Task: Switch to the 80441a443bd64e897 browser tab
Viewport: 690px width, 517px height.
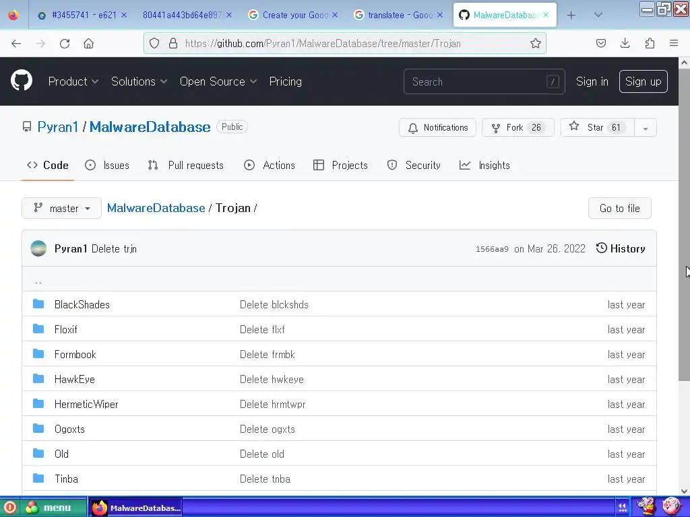Action: pyautogui.click(x=182, y=15)
